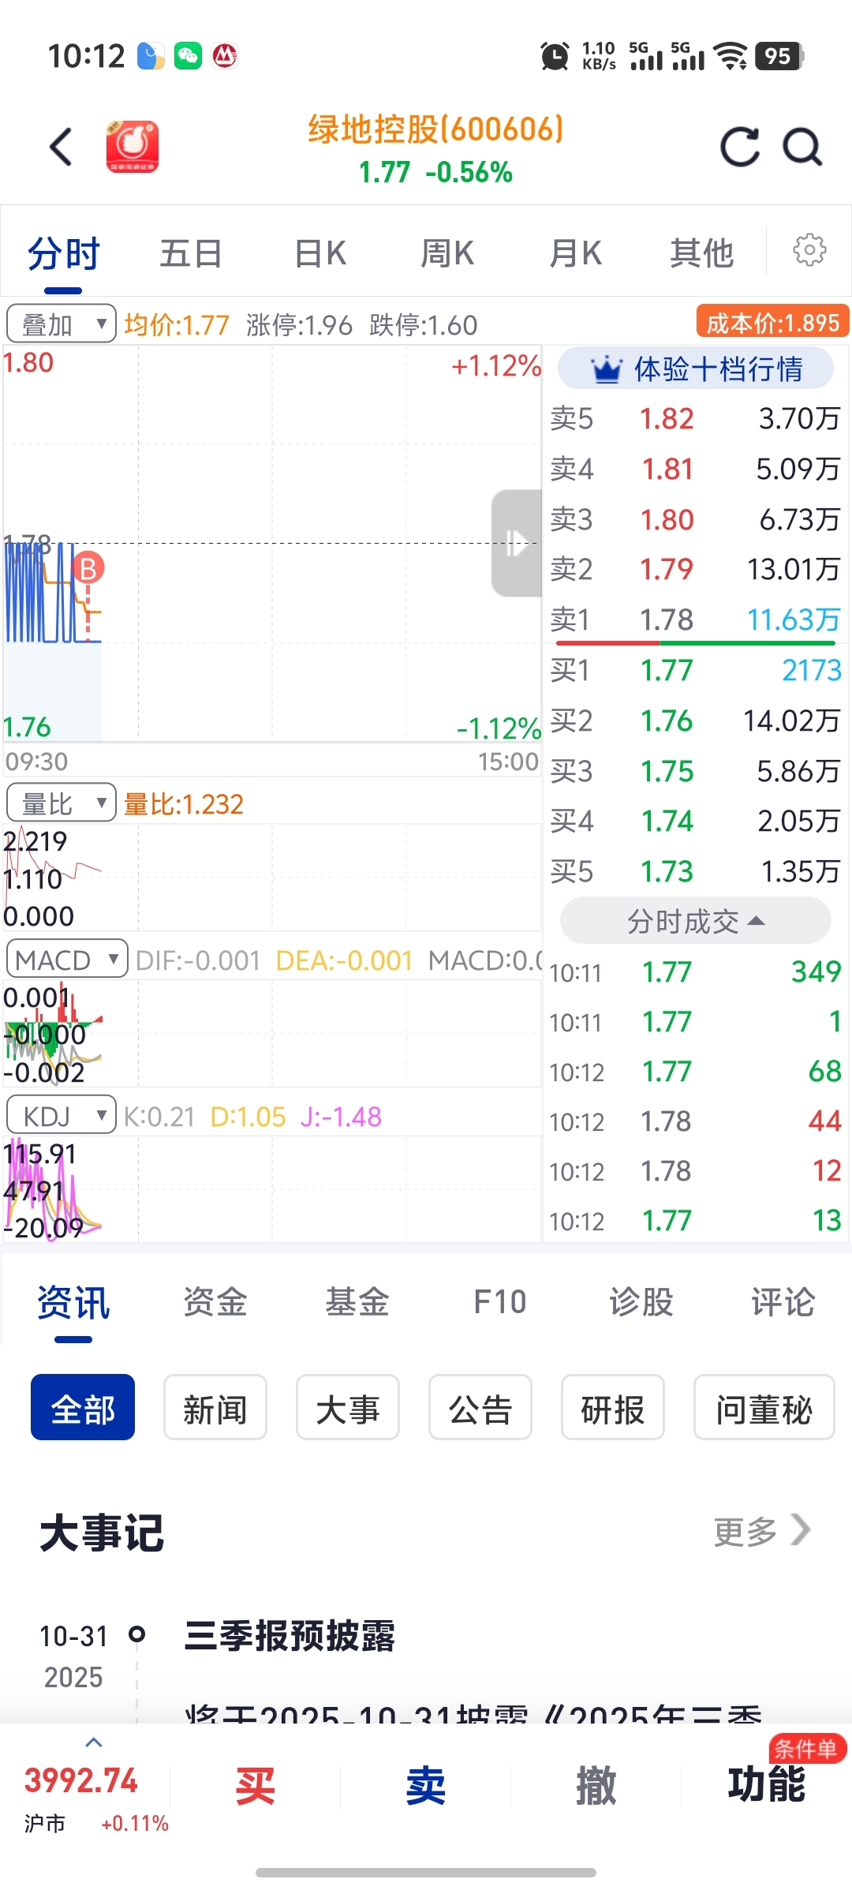Tap the 绿地控股(600606) title
852x1894 pixels.
(435, 129)
